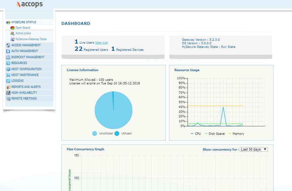Open the Show concurrency for dropdown
Image resolution: width=292 pixels, height=191 pixels.
[254, 149]
